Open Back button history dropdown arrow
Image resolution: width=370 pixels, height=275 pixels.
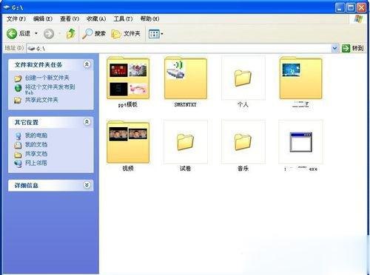coord(36,33)
